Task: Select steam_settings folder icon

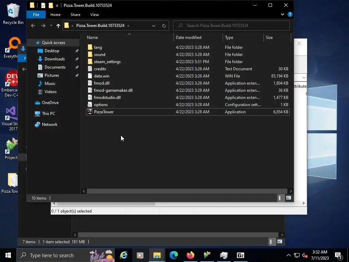Action: coord(90,61)
